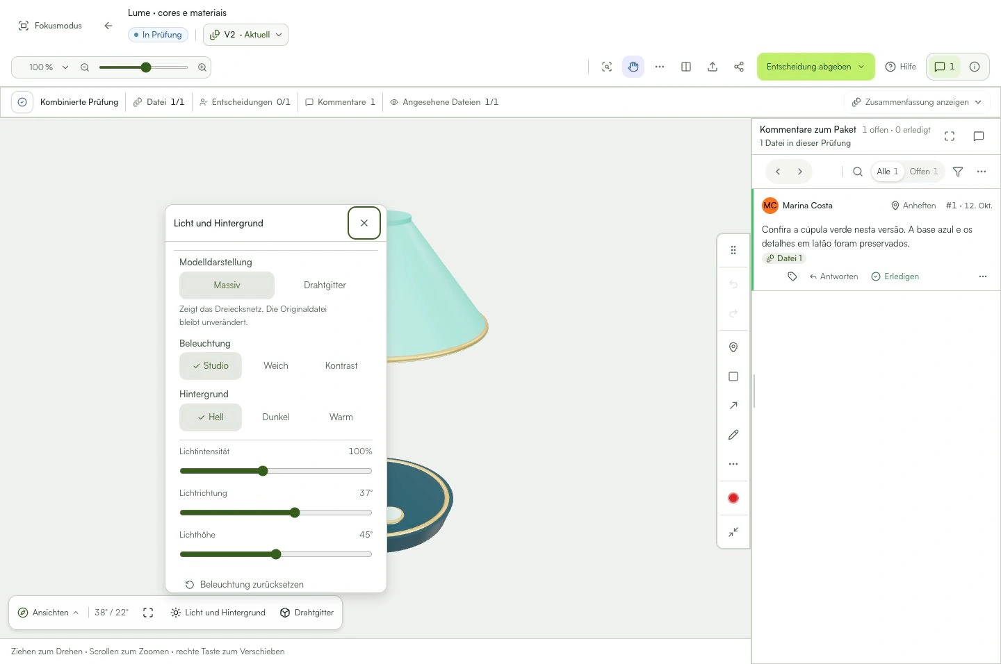Open the Entscheidungen 0/1 tab
Screen dimensions: 1001x664
point(245,102)
